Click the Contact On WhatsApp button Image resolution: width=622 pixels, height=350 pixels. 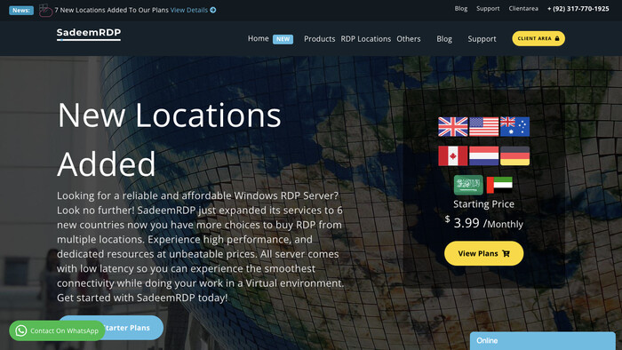click(57, 330)
